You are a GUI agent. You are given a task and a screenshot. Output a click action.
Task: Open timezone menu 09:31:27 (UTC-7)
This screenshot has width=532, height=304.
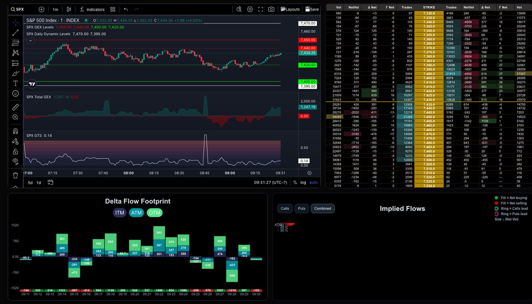pyautogui.click(x=270, y=183)
